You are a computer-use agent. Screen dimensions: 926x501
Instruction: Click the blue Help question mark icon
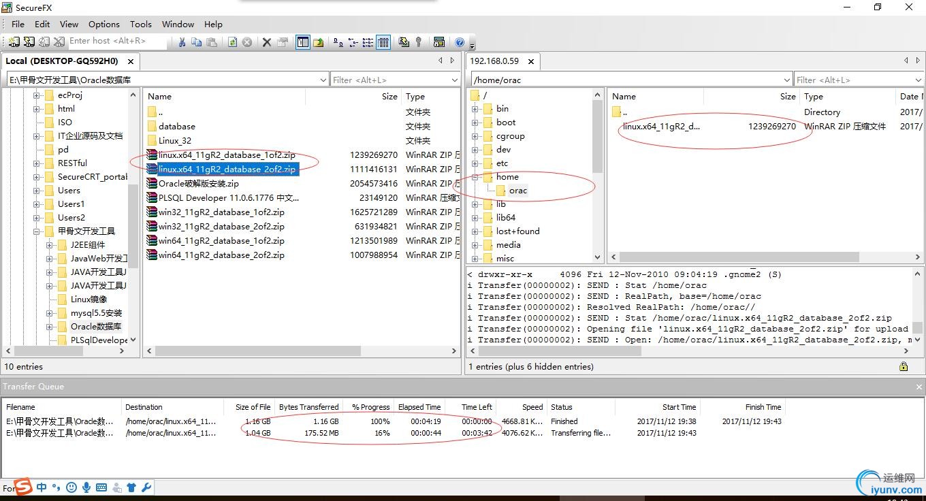(460, 42)
